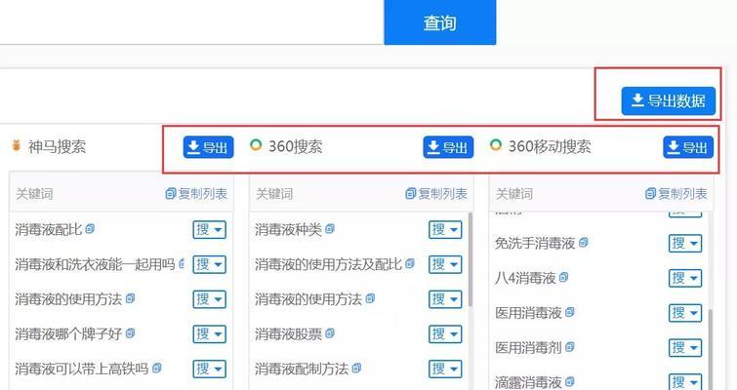Viewport: 737px width, 390px height.
Task: Expand 搜 dropdown for 医用消毒液
Action: 684,313
